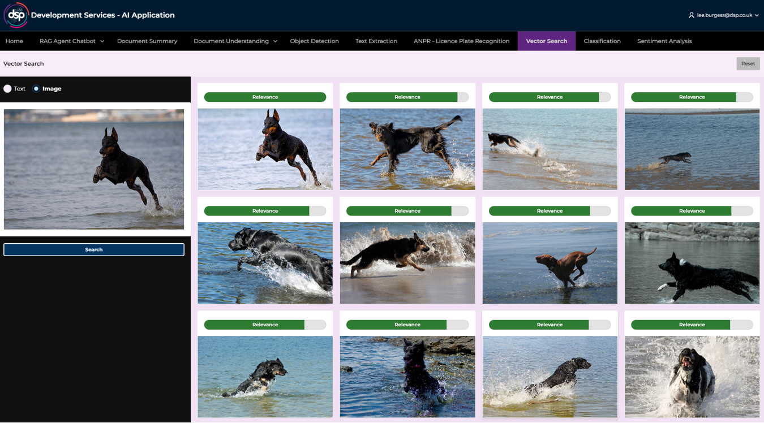
Task: Click the Reset button
Action: (x=748, y=64)
